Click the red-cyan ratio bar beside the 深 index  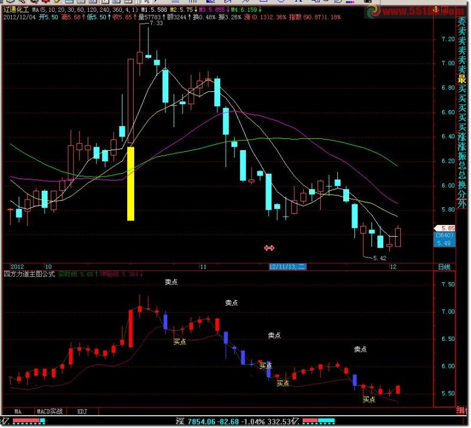[319, 421]
